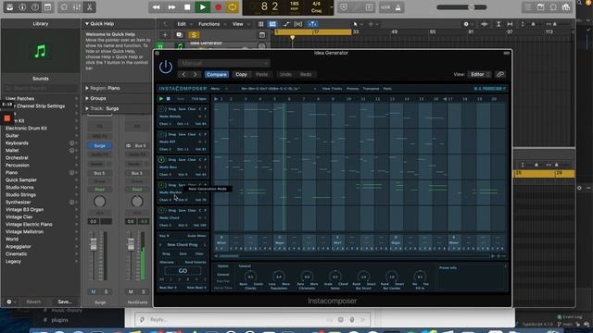Toggle Quick Help question mark button
Screen dimensions: 593x333
coord(35,7)
